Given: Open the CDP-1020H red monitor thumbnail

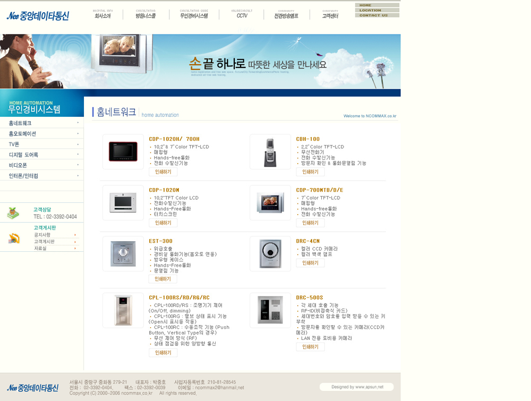Looking at the screenshot, I should coord(123,152).
